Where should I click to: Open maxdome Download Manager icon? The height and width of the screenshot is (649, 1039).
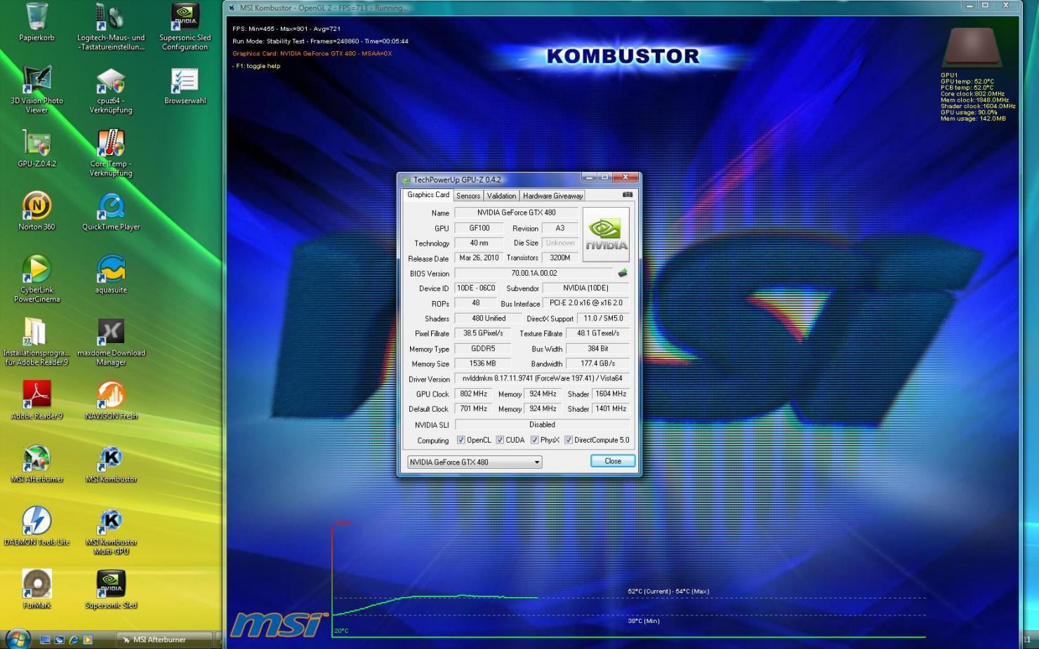[x=111, y=342]
